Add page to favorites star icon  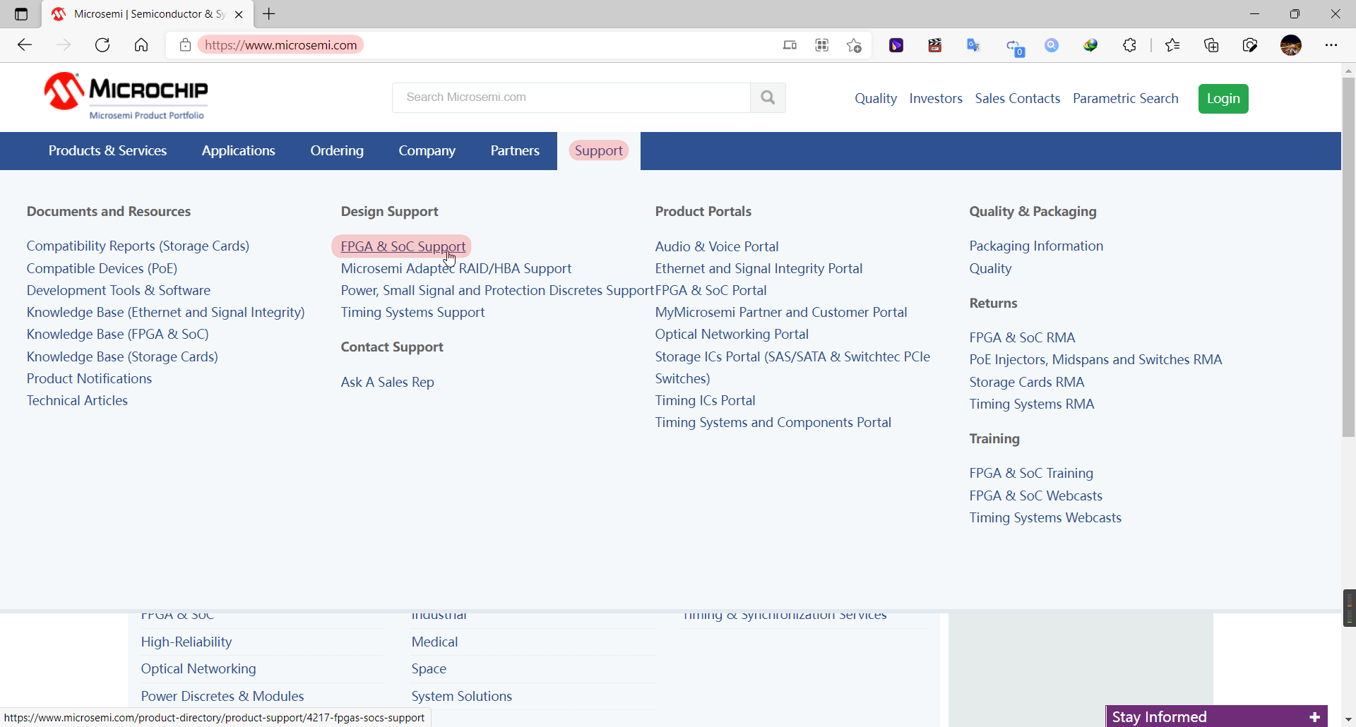tap(854, 45)
